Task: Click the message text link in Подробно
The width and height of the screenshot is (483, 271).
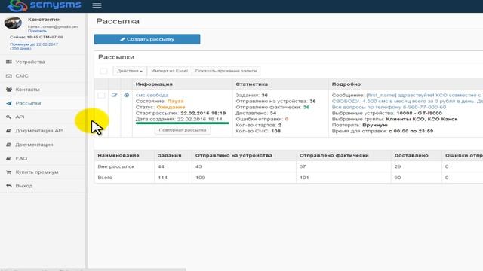Action: [408, 101]
